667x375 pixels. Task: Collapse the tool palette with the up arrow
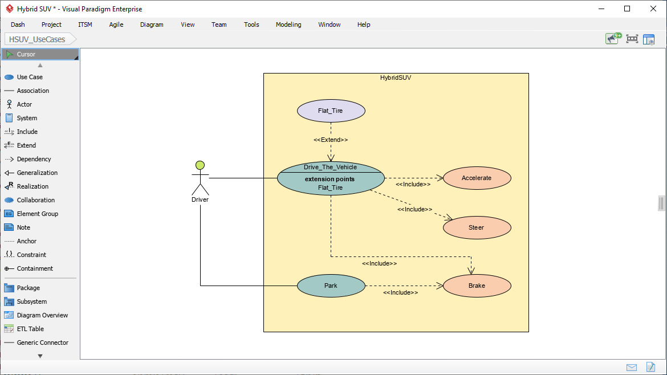pyautogui.click(x=40, y=65)
